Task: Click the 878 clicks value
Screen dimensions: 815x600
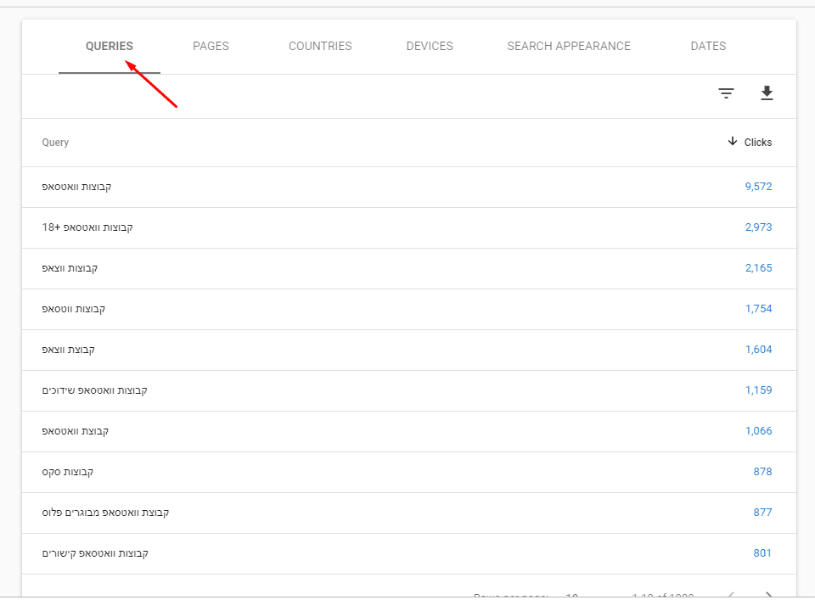Action: [762, 472]
